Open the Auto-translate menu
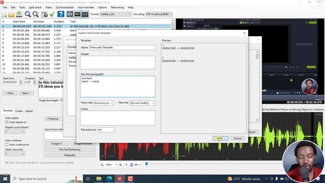Screen dimensions: 325x183 coord(86,7)
